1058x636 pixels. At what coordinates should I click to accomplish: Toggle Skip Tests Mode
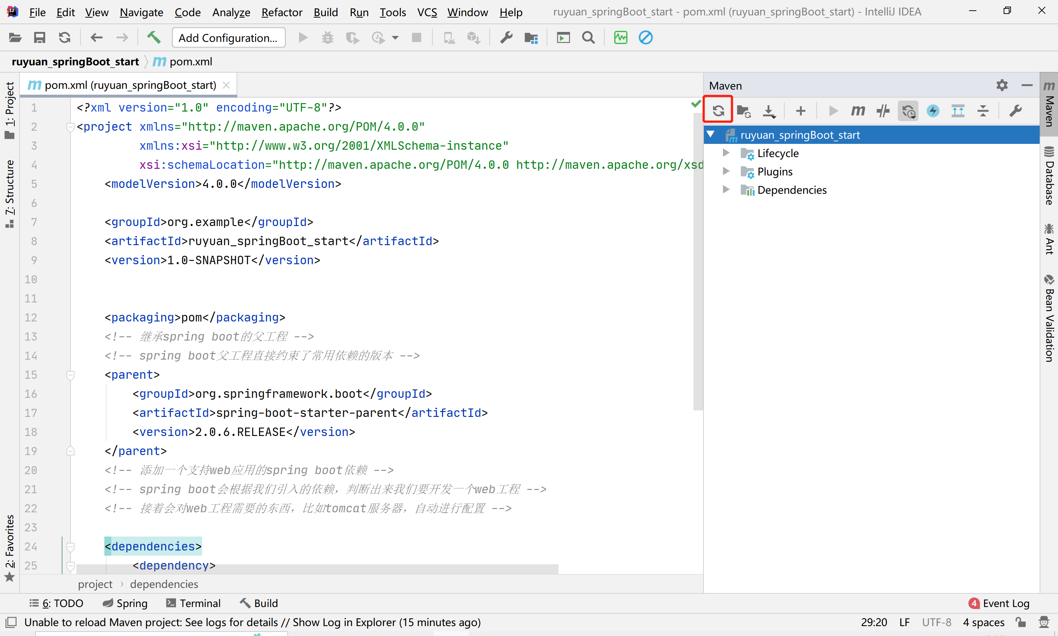[x=933, y=111]
